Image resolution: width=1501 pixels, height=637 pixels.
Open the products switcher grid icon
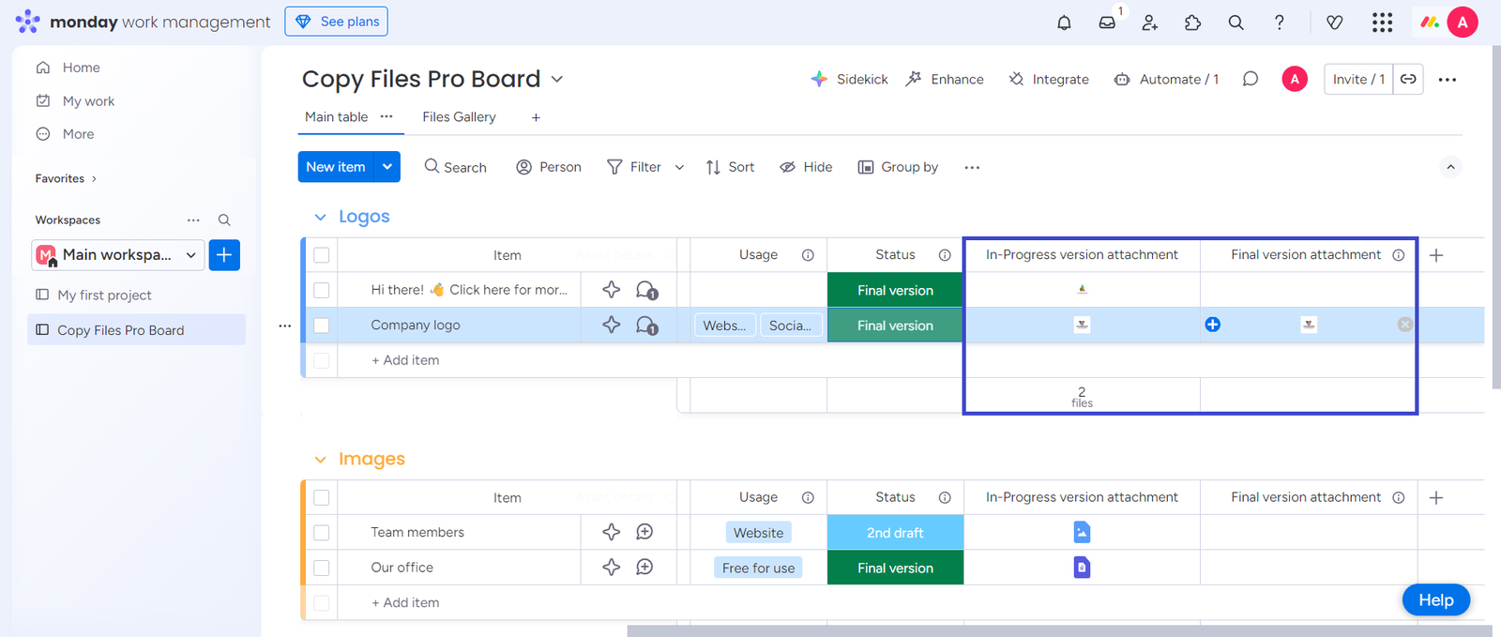tap(1382, 23)
